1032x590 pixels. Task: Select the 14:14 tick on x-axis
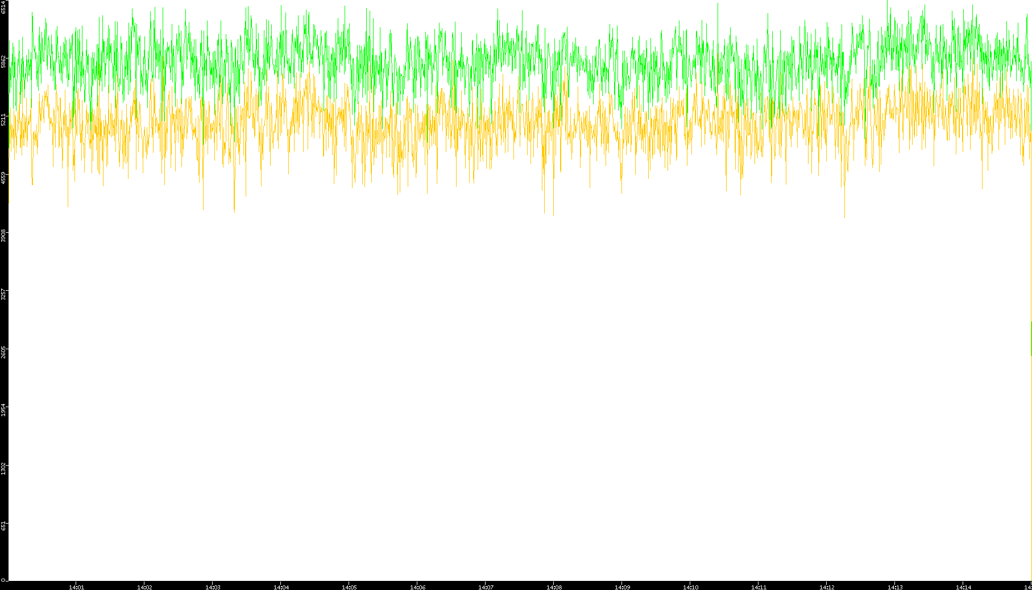(963, 587)
